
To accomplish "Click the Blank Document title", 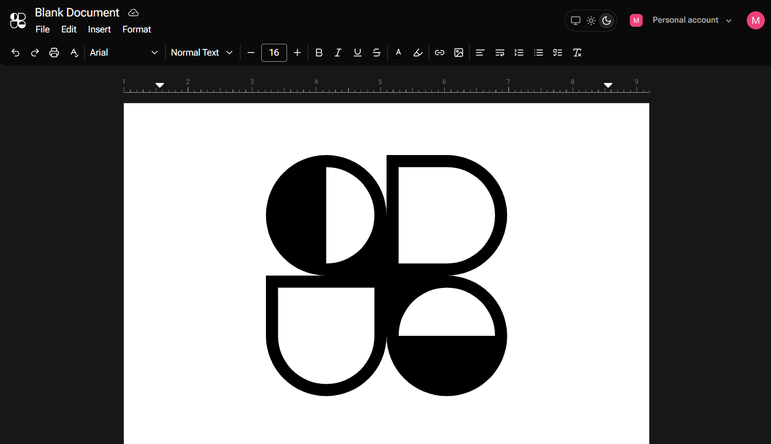I will 77,12.
